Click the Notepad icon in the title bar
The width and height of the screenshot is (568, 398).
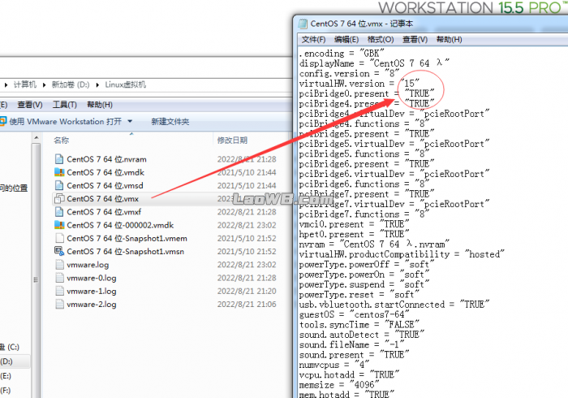(302, 24)
